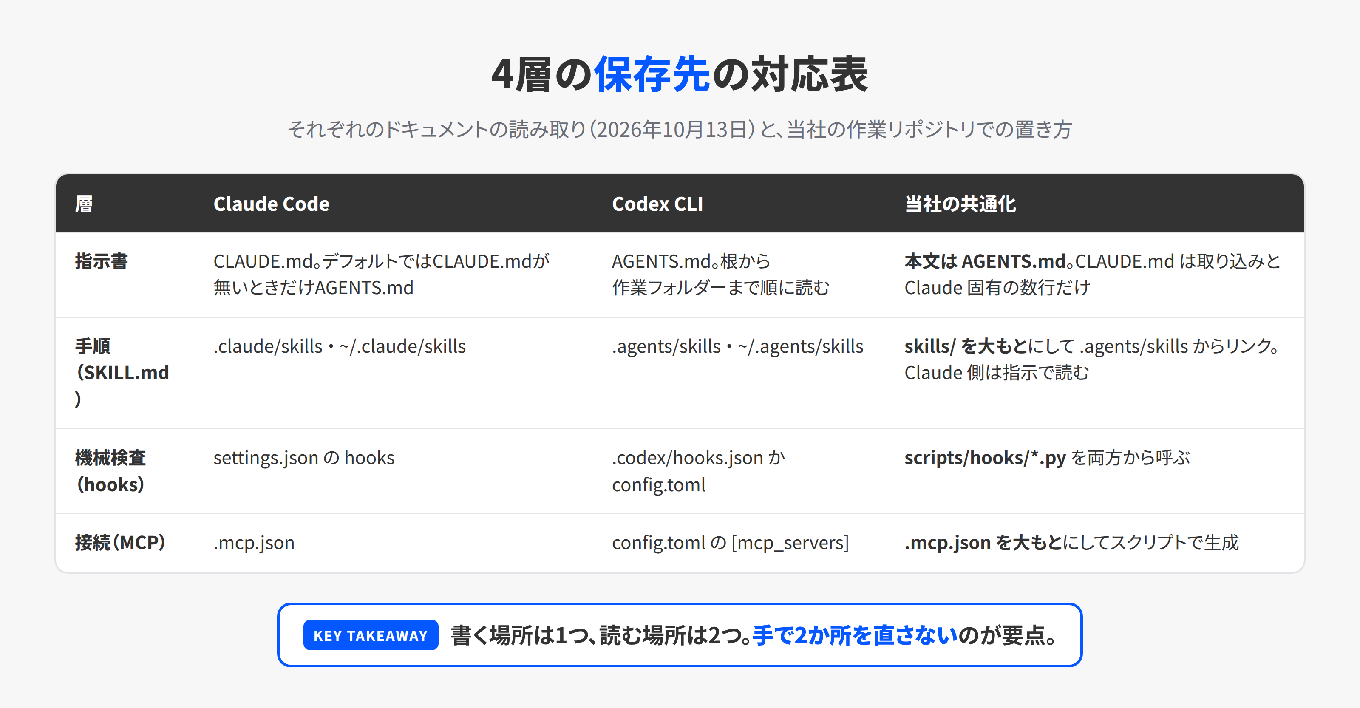The height and width of the screenshot is (708, 1360).
Task: Click the blue phrase '手で2か所を直さない'
Action: point(855,635)
